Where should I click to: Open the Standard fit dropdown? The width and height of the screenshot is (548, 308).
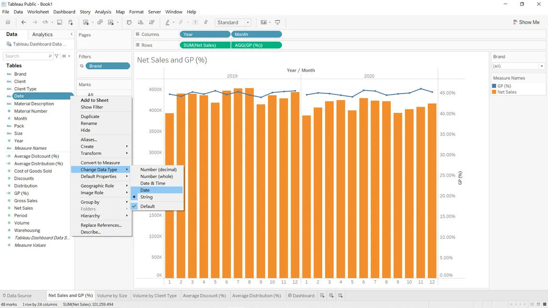click(233, 22)
